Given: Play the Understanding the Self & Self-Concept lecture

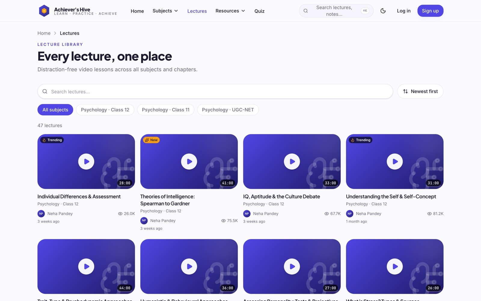Looking at the screenshot, I should (395, 162).
